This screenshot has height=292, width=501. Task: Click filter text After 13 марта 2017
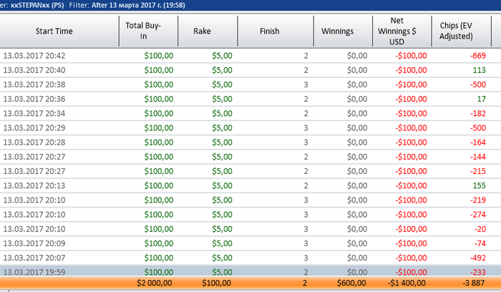138,5
